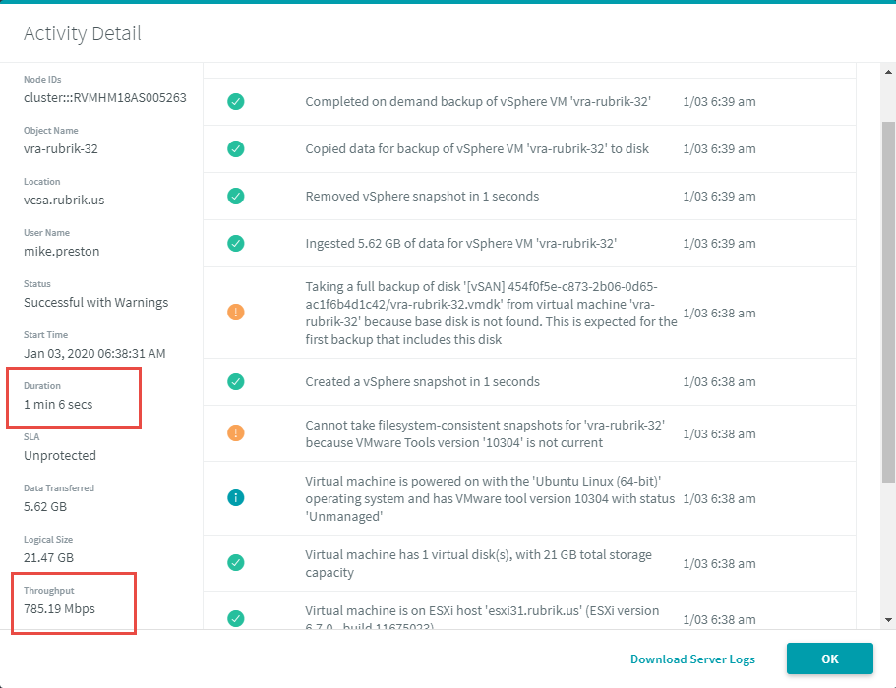
Task: Select the Throughput value '785.19 Mbps'
Action: pos(59,609)
